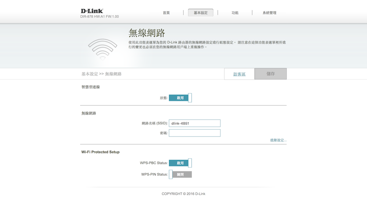Screen dimensions: 367x201
Task: Click the D-Link logo
Action: [92, 11]
